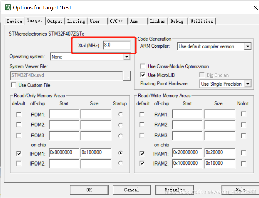Switch to the Debug tab
Image resolution: width=259 pixels, height=198 pixels.
(x=177, y=21)
